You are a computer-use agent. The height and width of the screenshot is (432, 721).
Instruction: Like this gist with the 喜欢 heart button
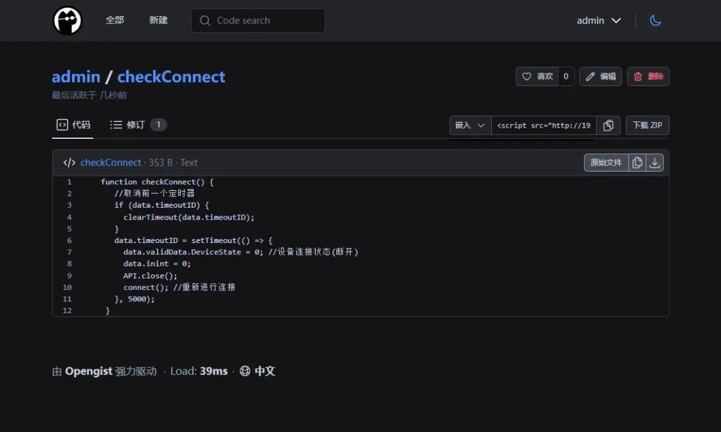(x=537, y=77)
